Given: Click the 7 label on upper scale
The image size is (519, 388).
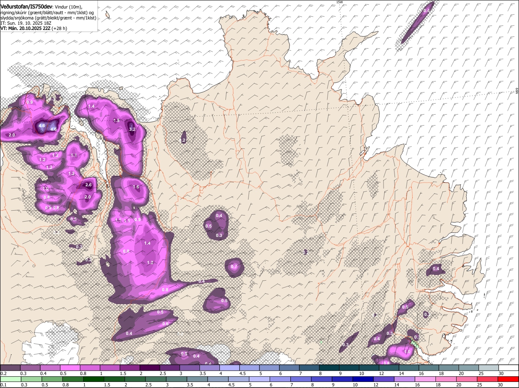Looking at the screenshot, I should (x=300, y=373).
